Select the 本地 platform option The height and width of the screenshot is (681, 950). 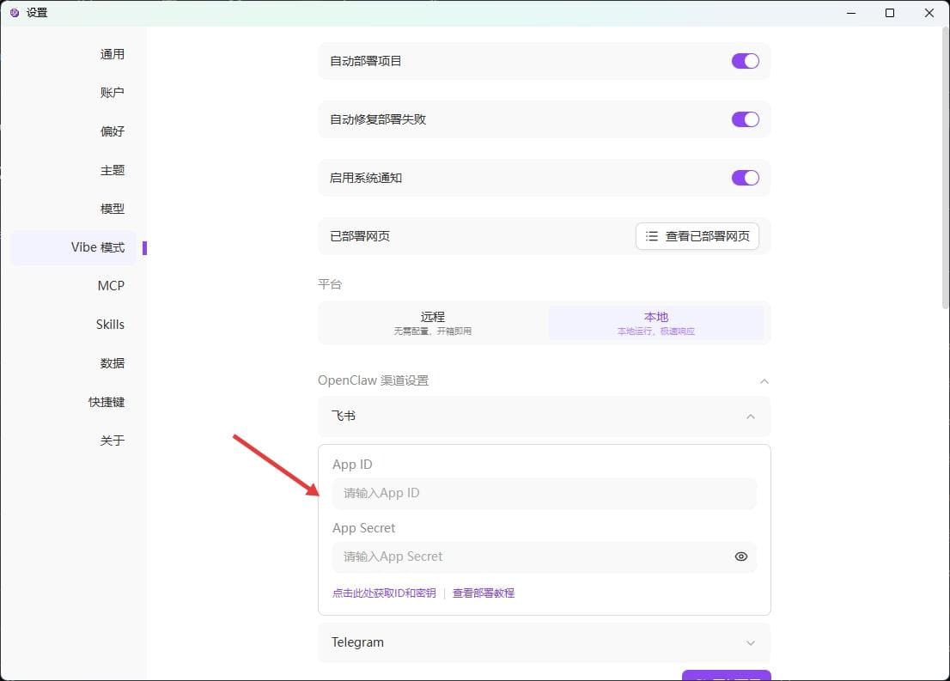[656, 323]
